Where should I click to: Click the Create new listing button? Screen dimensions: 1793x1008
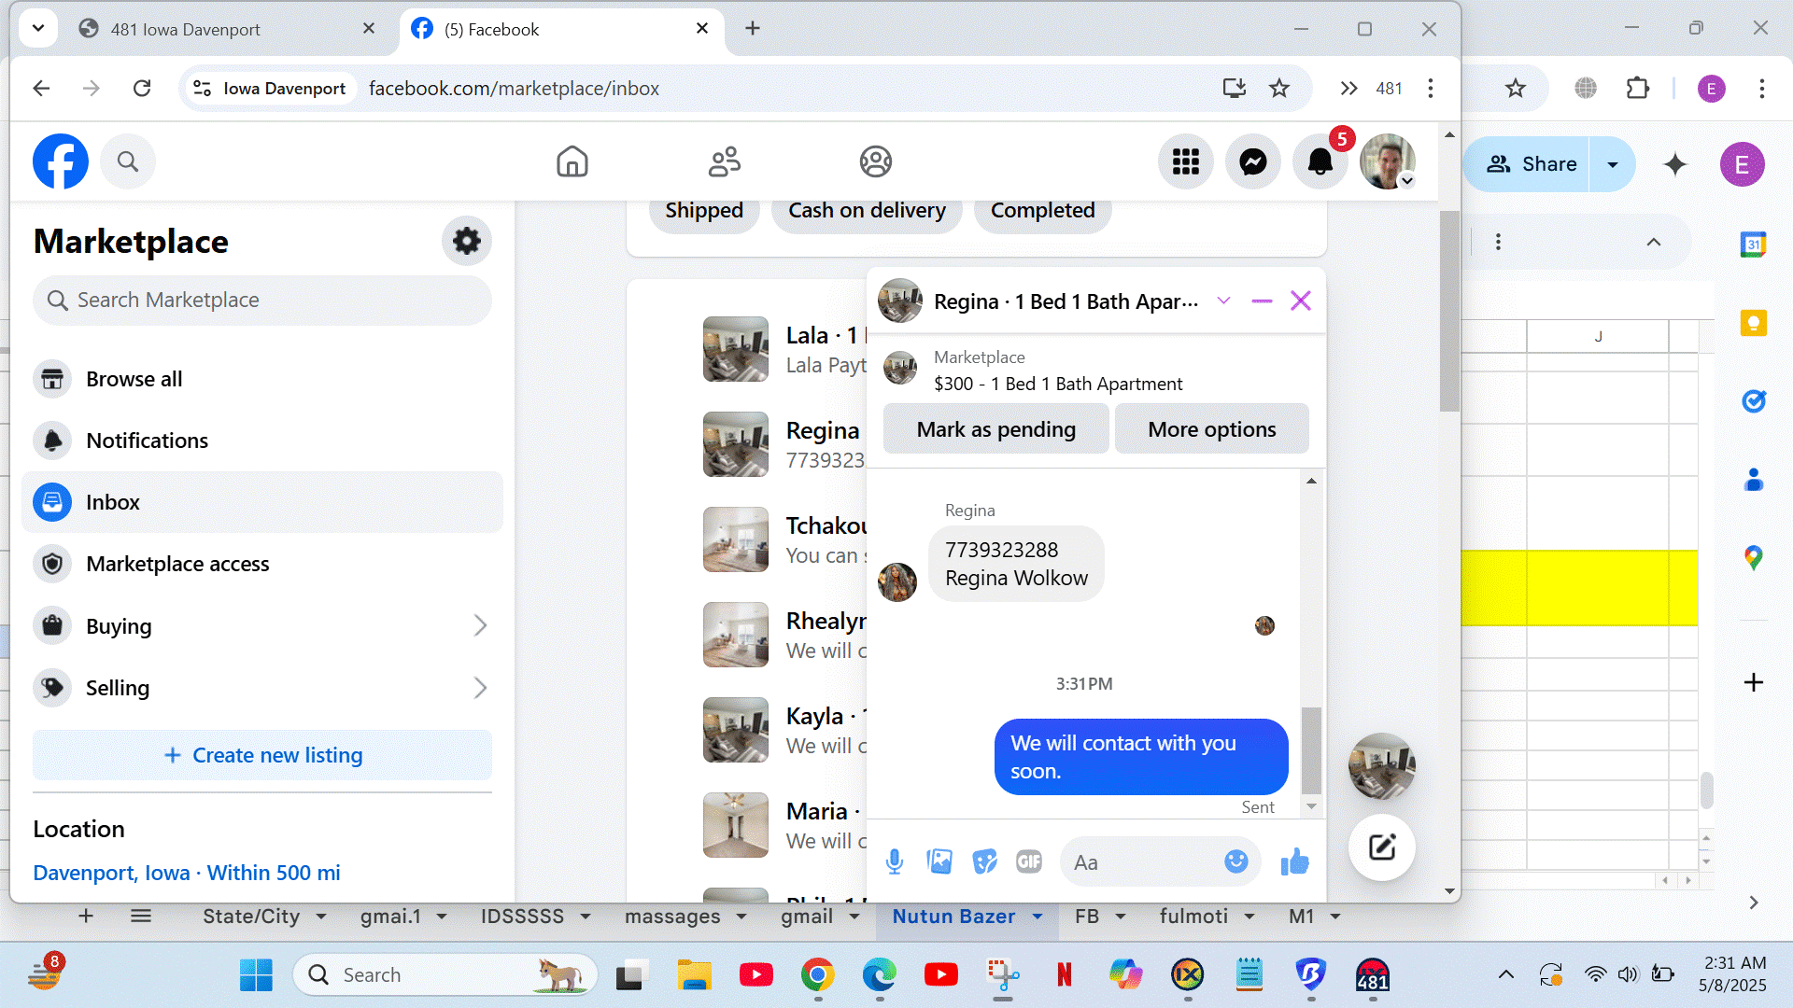click(x=262, y=755)
